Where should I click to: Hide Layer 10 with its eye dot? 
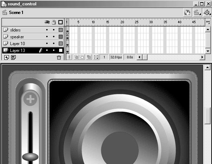[47, 43]
